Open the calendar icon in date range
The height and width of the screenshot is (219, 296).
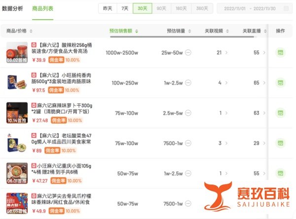tap(286, 8)
